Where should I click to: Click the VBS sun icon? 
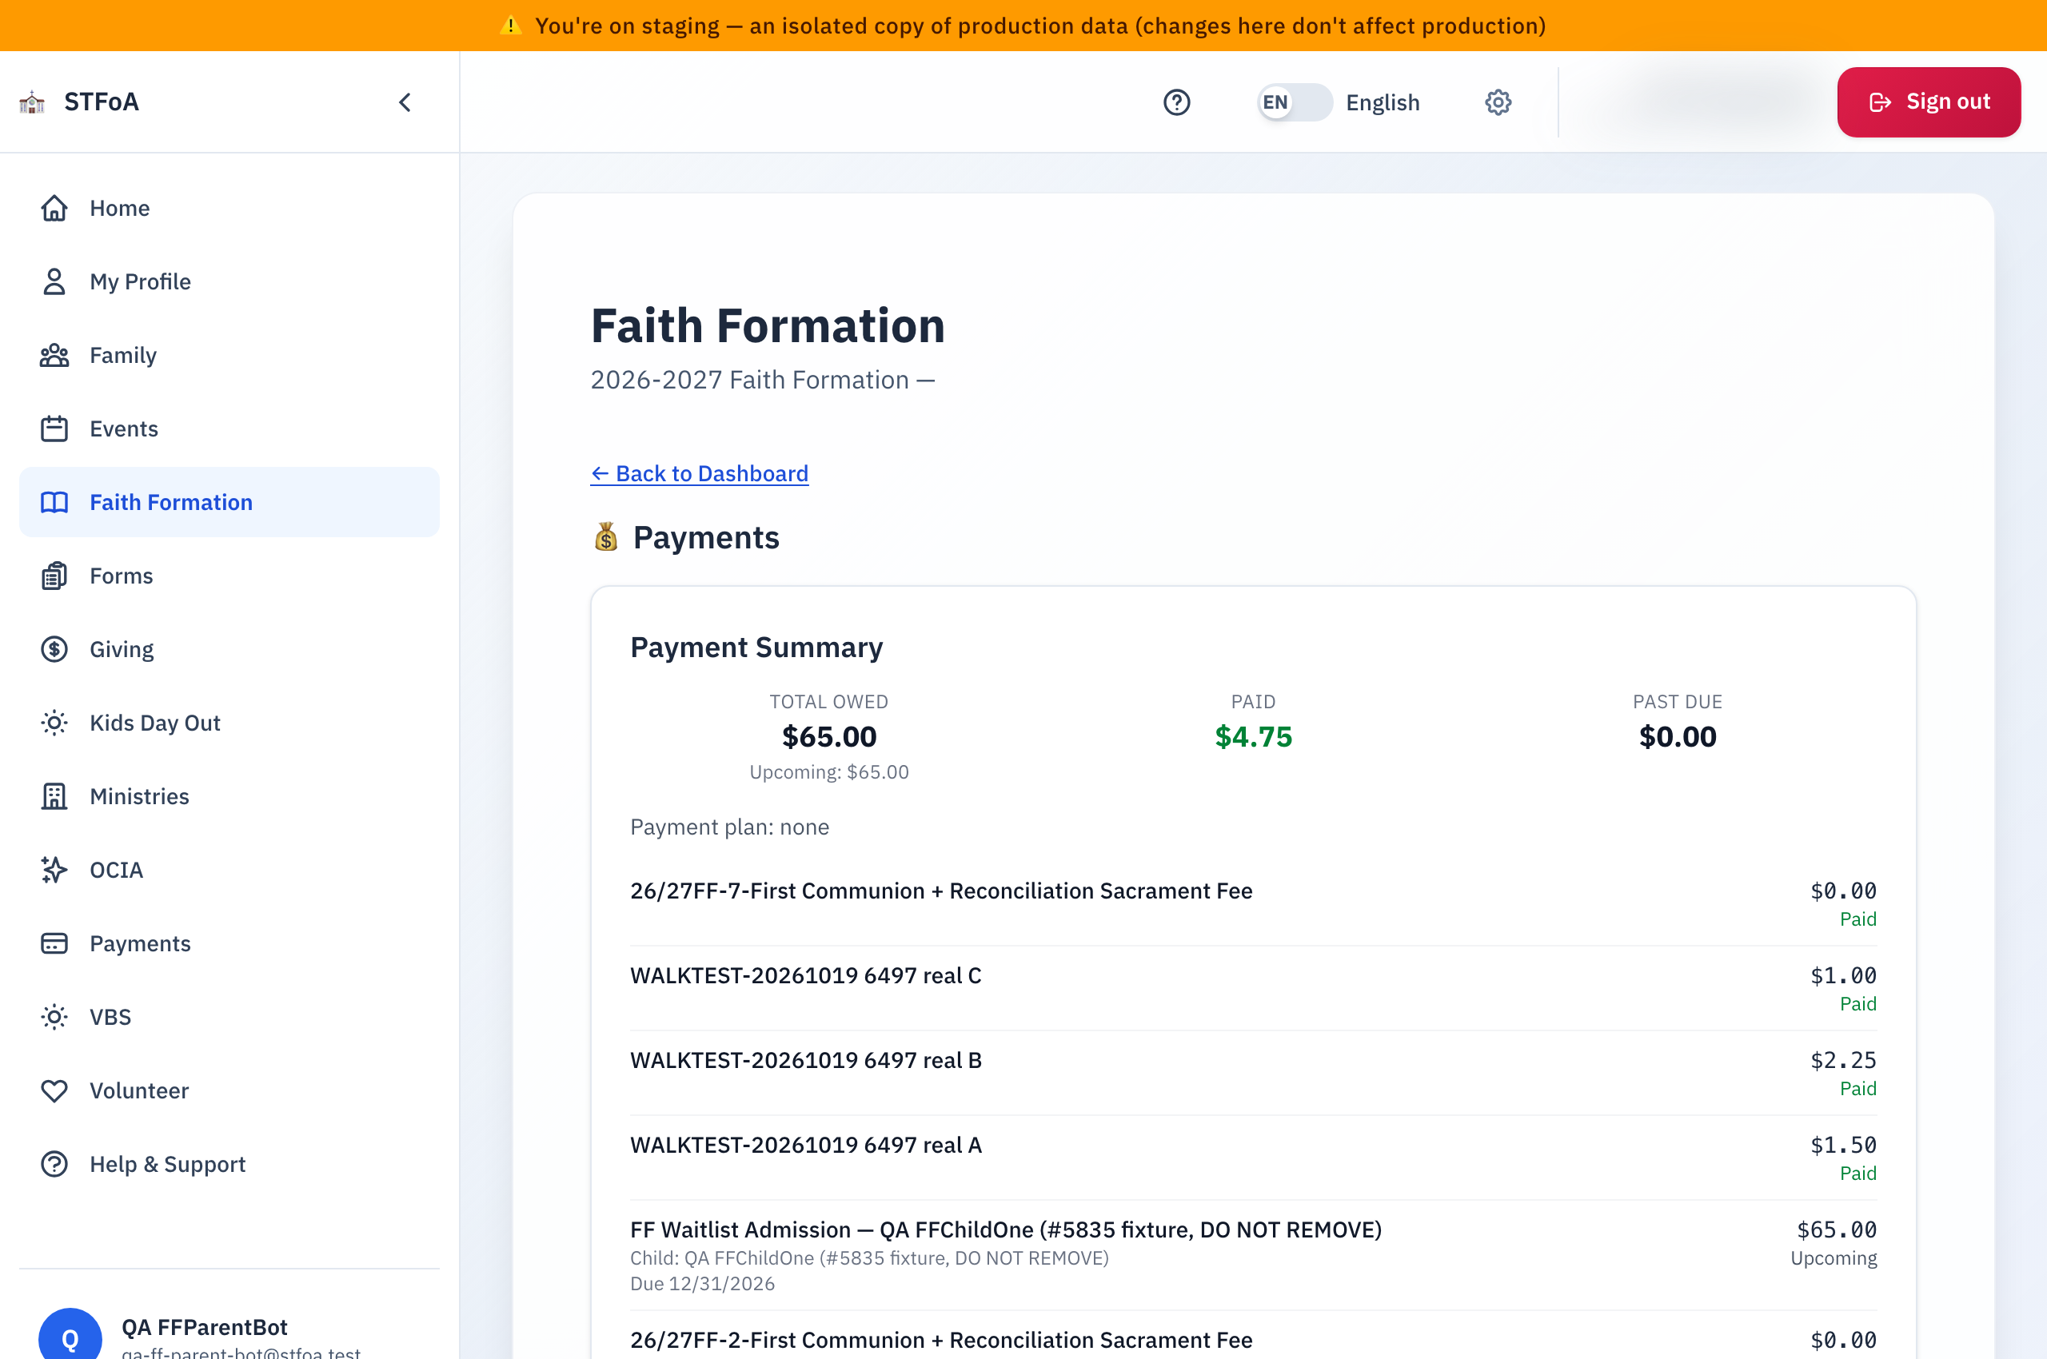[54, 1018]
